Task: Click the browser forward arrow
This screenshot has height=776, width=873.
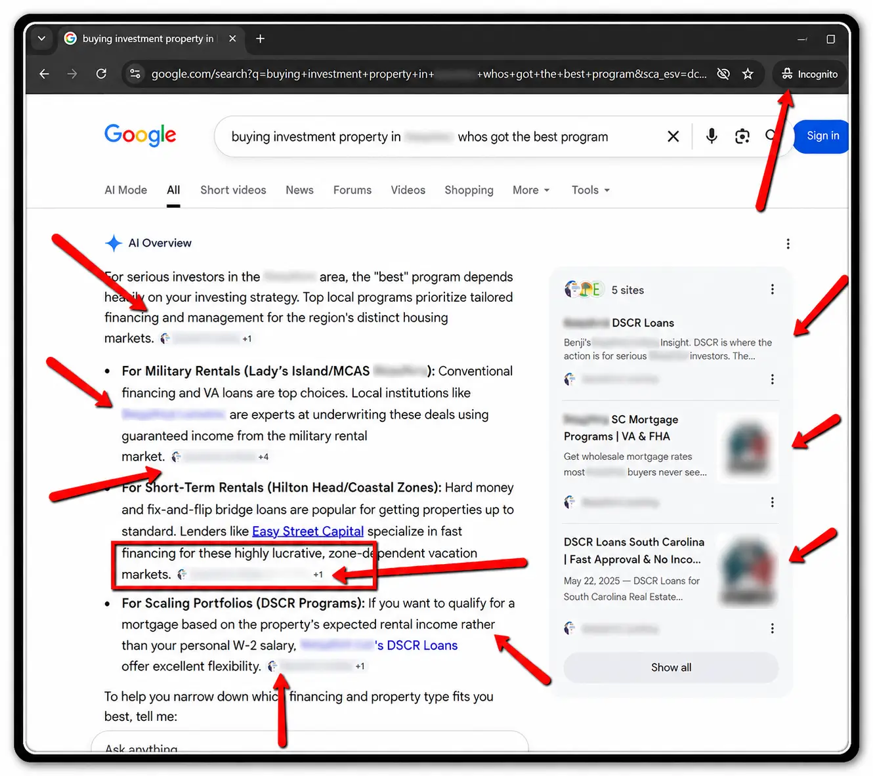Action: coord(72,74)
